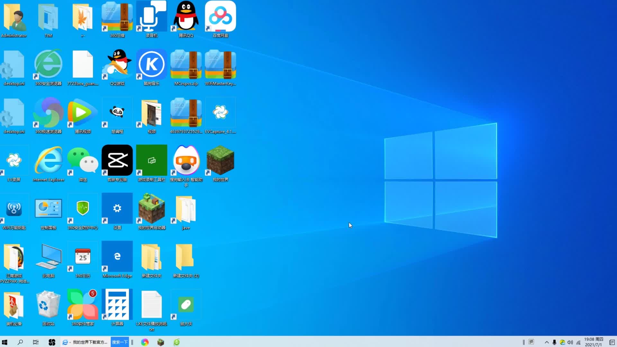Open clock showing 19:08 2021/7/1
Viewport: 617px width, 347px height.
(594, 342)
